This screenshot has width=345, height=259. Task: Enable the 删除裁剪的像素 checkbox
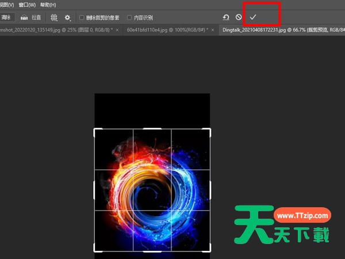tap(82, 17)
